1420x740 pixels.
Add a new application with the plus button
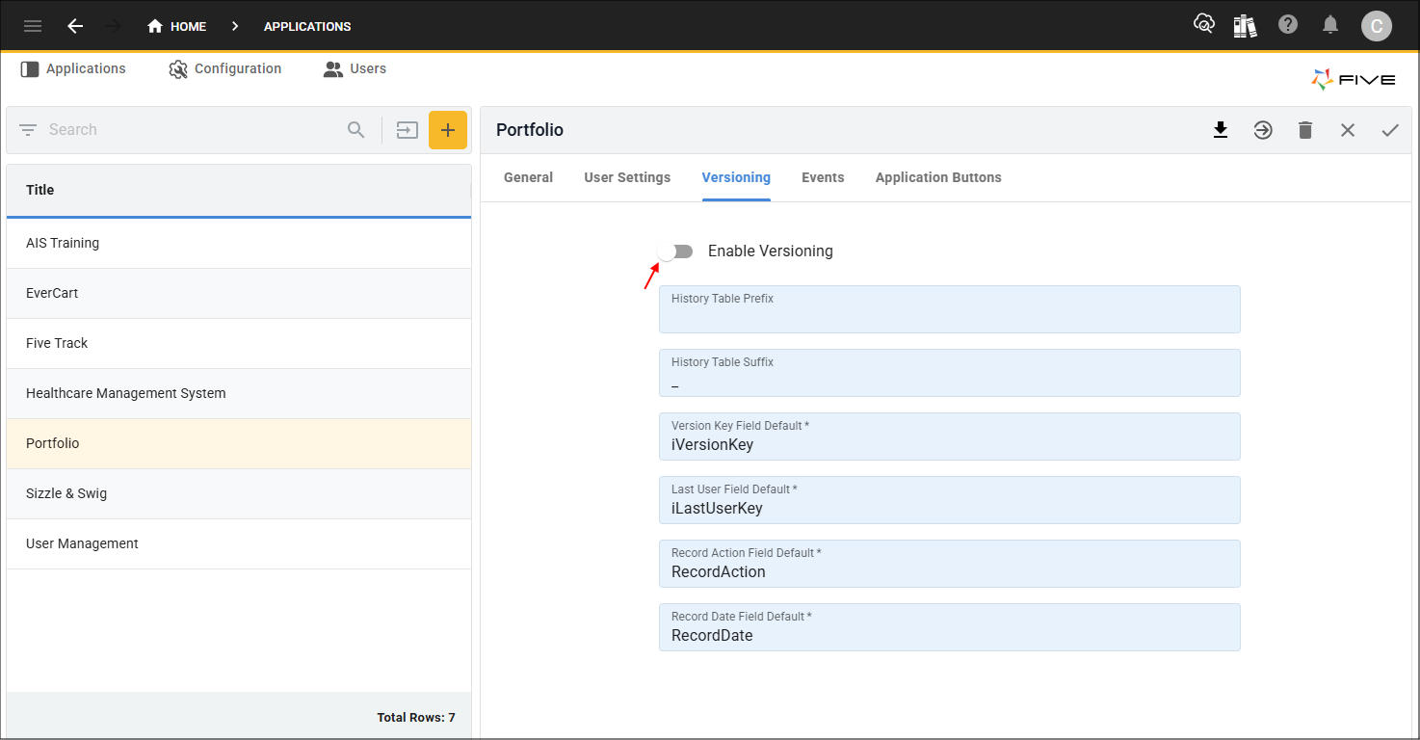pos(448,129)
